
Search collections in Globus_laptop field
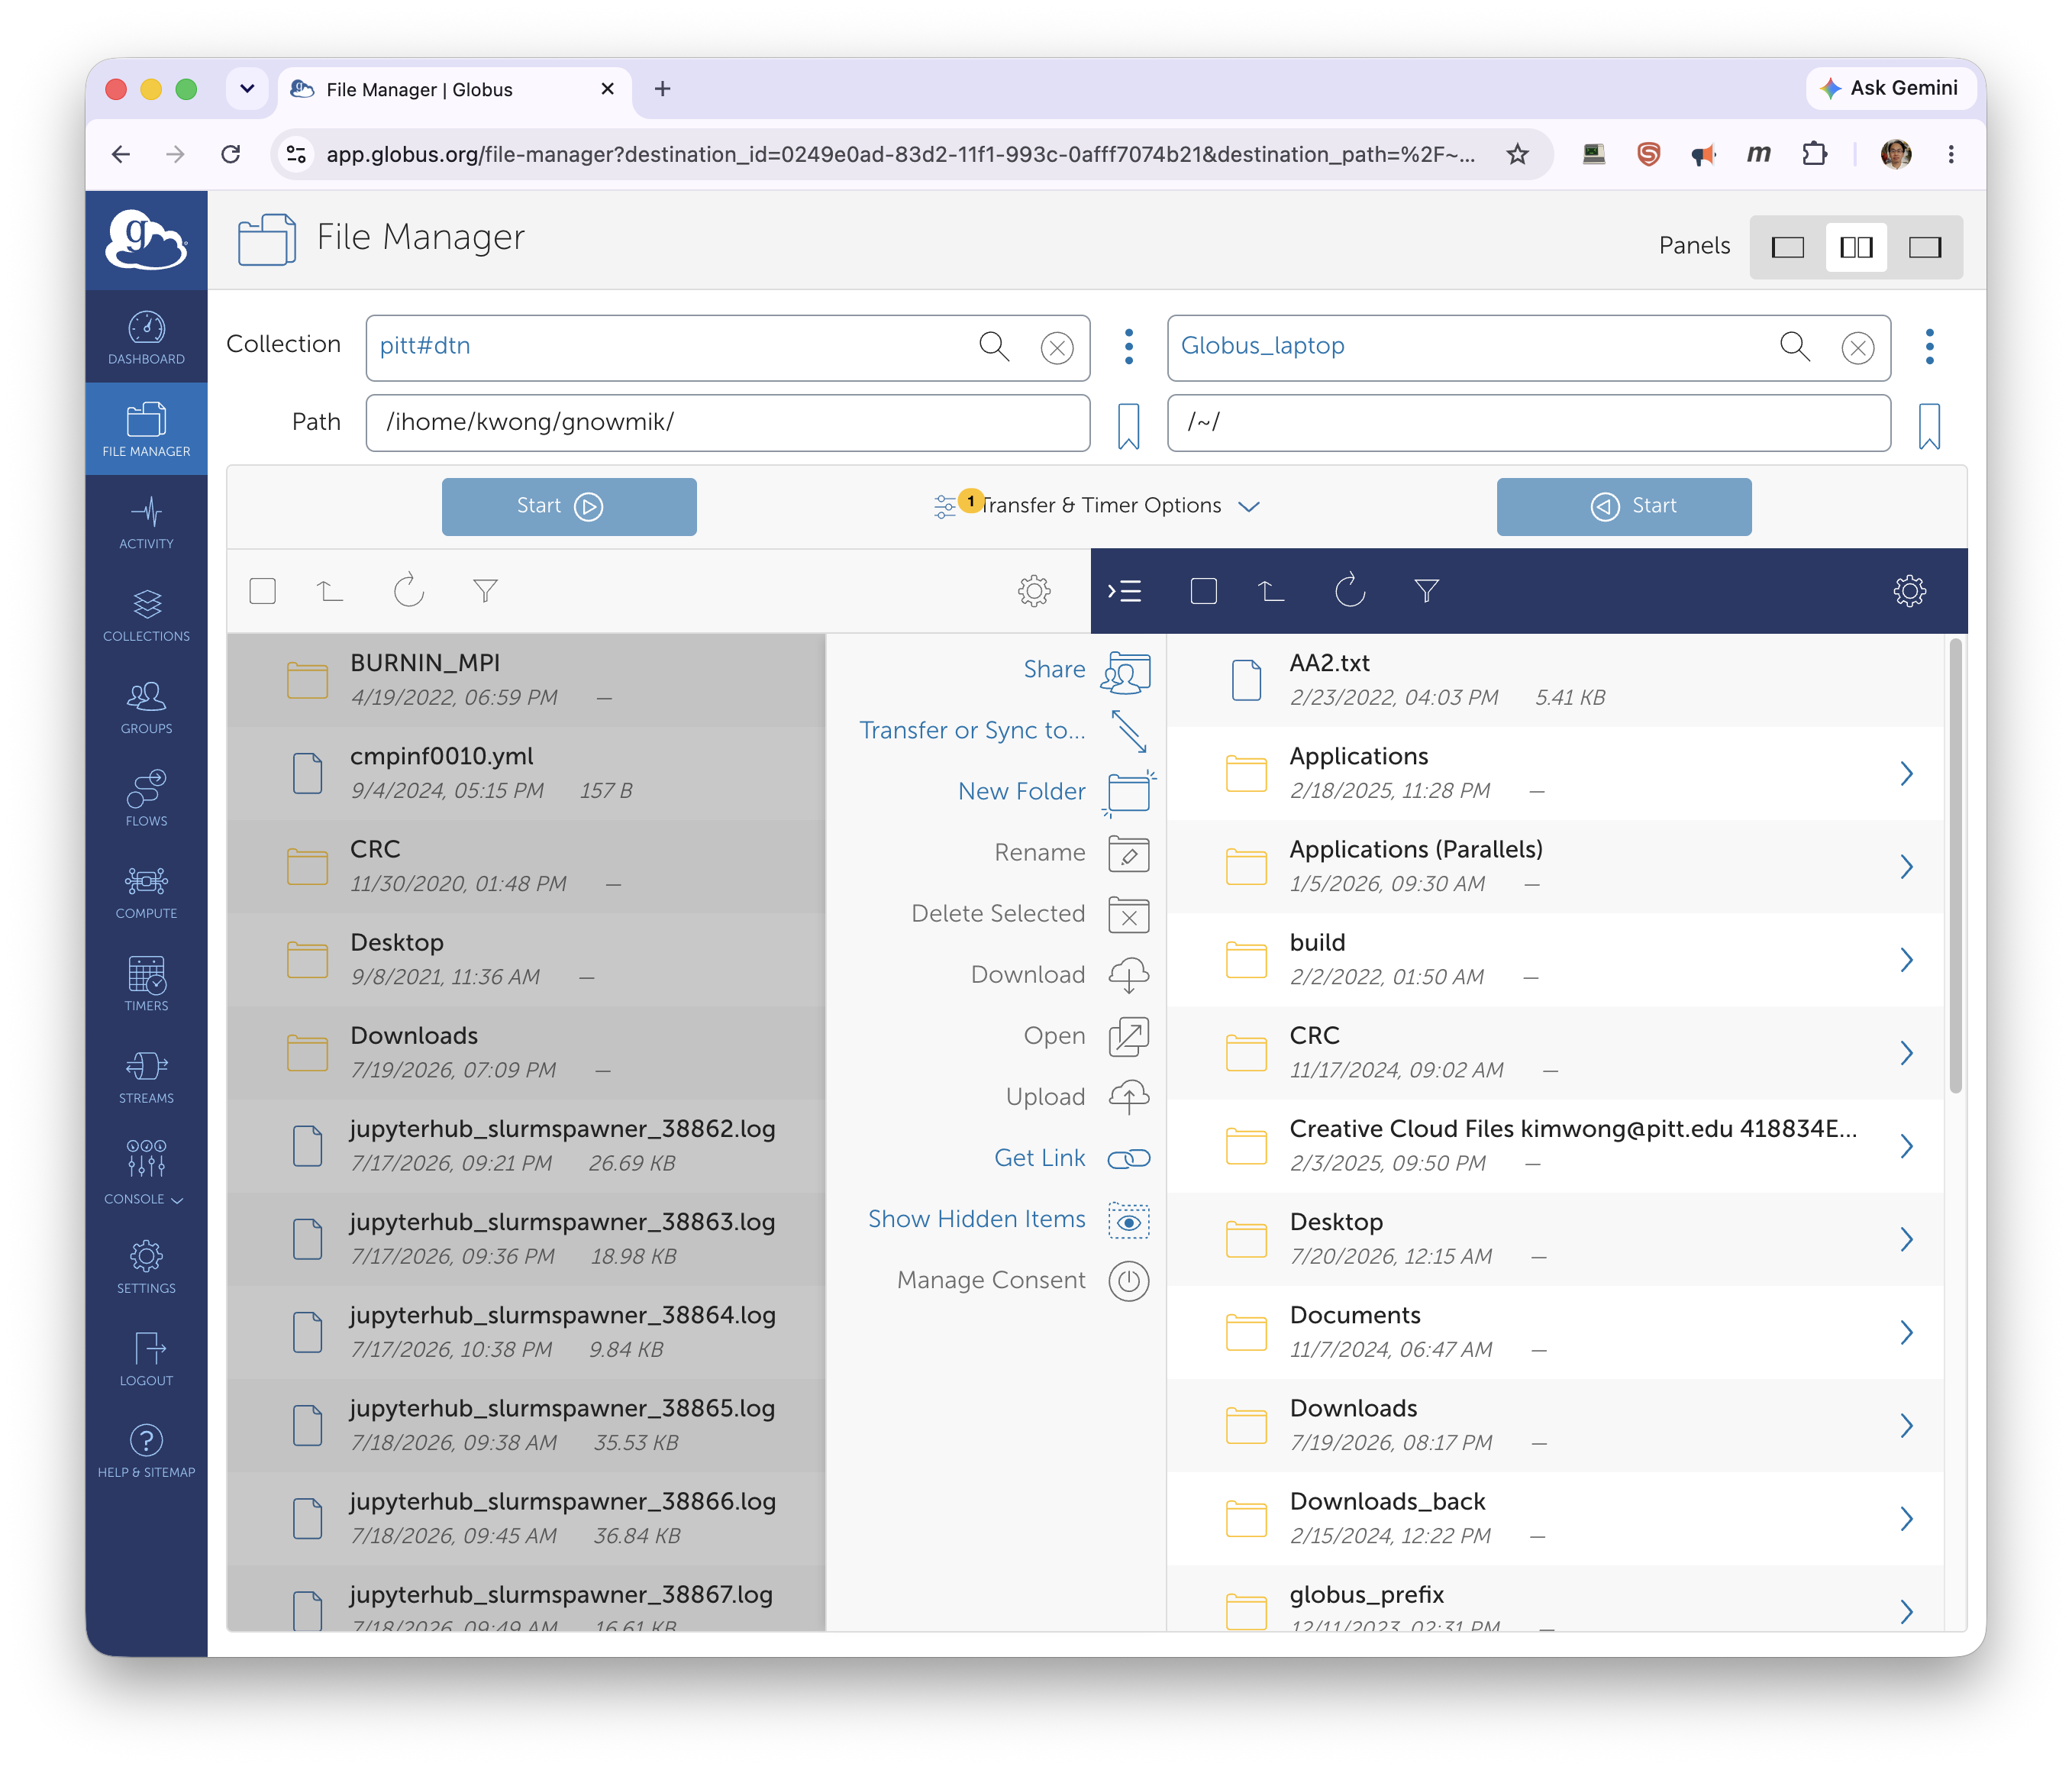pyautogui.click(x=1795, y=347)
